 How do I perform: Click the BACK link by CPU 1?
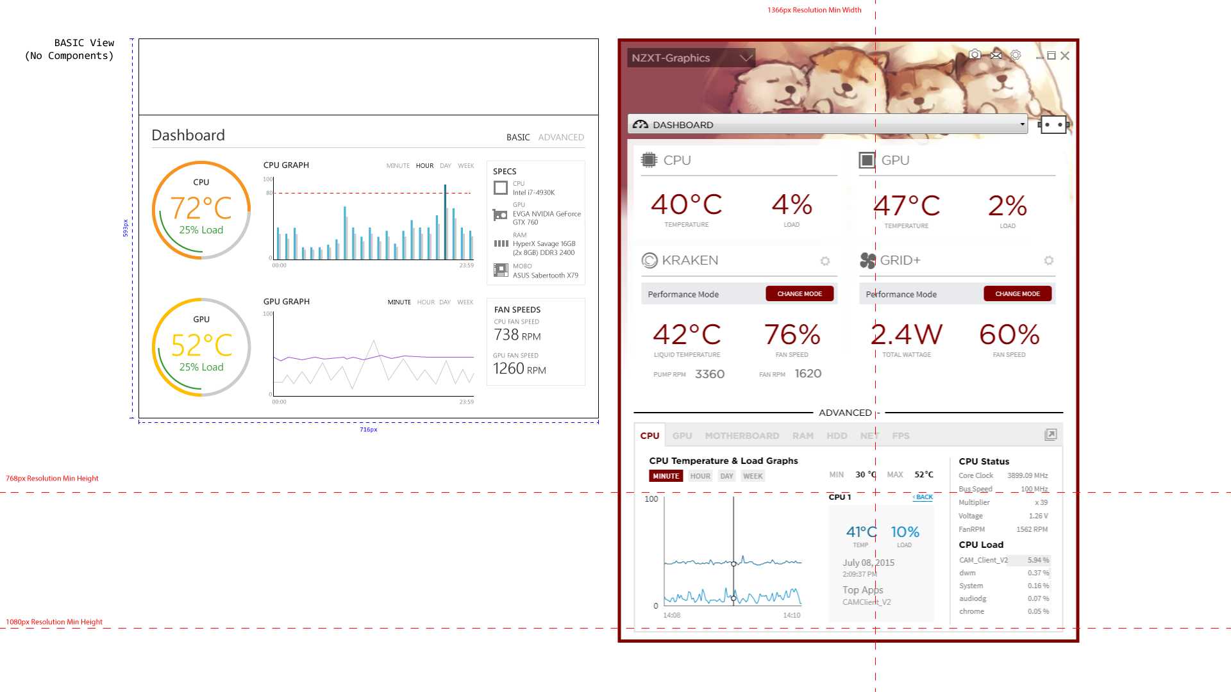(923, 497)
